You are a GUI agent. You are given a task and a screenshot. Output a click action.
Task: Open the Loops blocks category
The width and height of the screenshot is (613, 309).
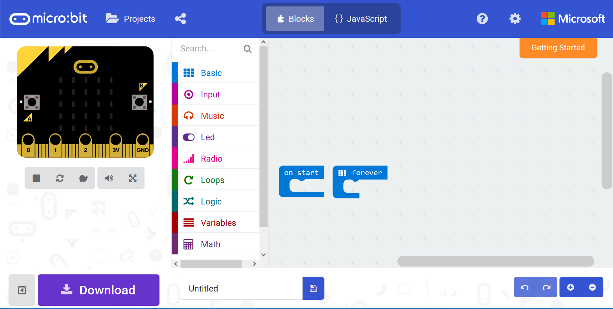pos(215,180)
